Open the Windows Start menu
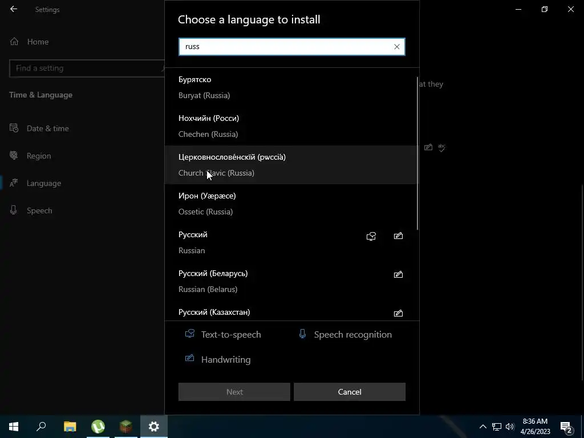This screenshot has height=438, width=584. 14,427
